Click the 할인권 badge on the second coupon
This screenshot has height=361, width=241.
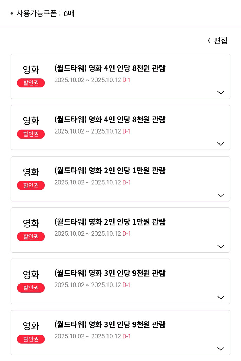click(31, 134)
